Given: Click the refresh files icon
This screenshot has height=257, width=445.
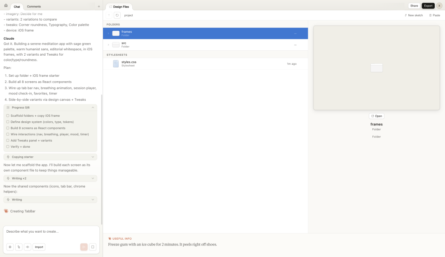Looking at the screenshot, I should [117, 15].
